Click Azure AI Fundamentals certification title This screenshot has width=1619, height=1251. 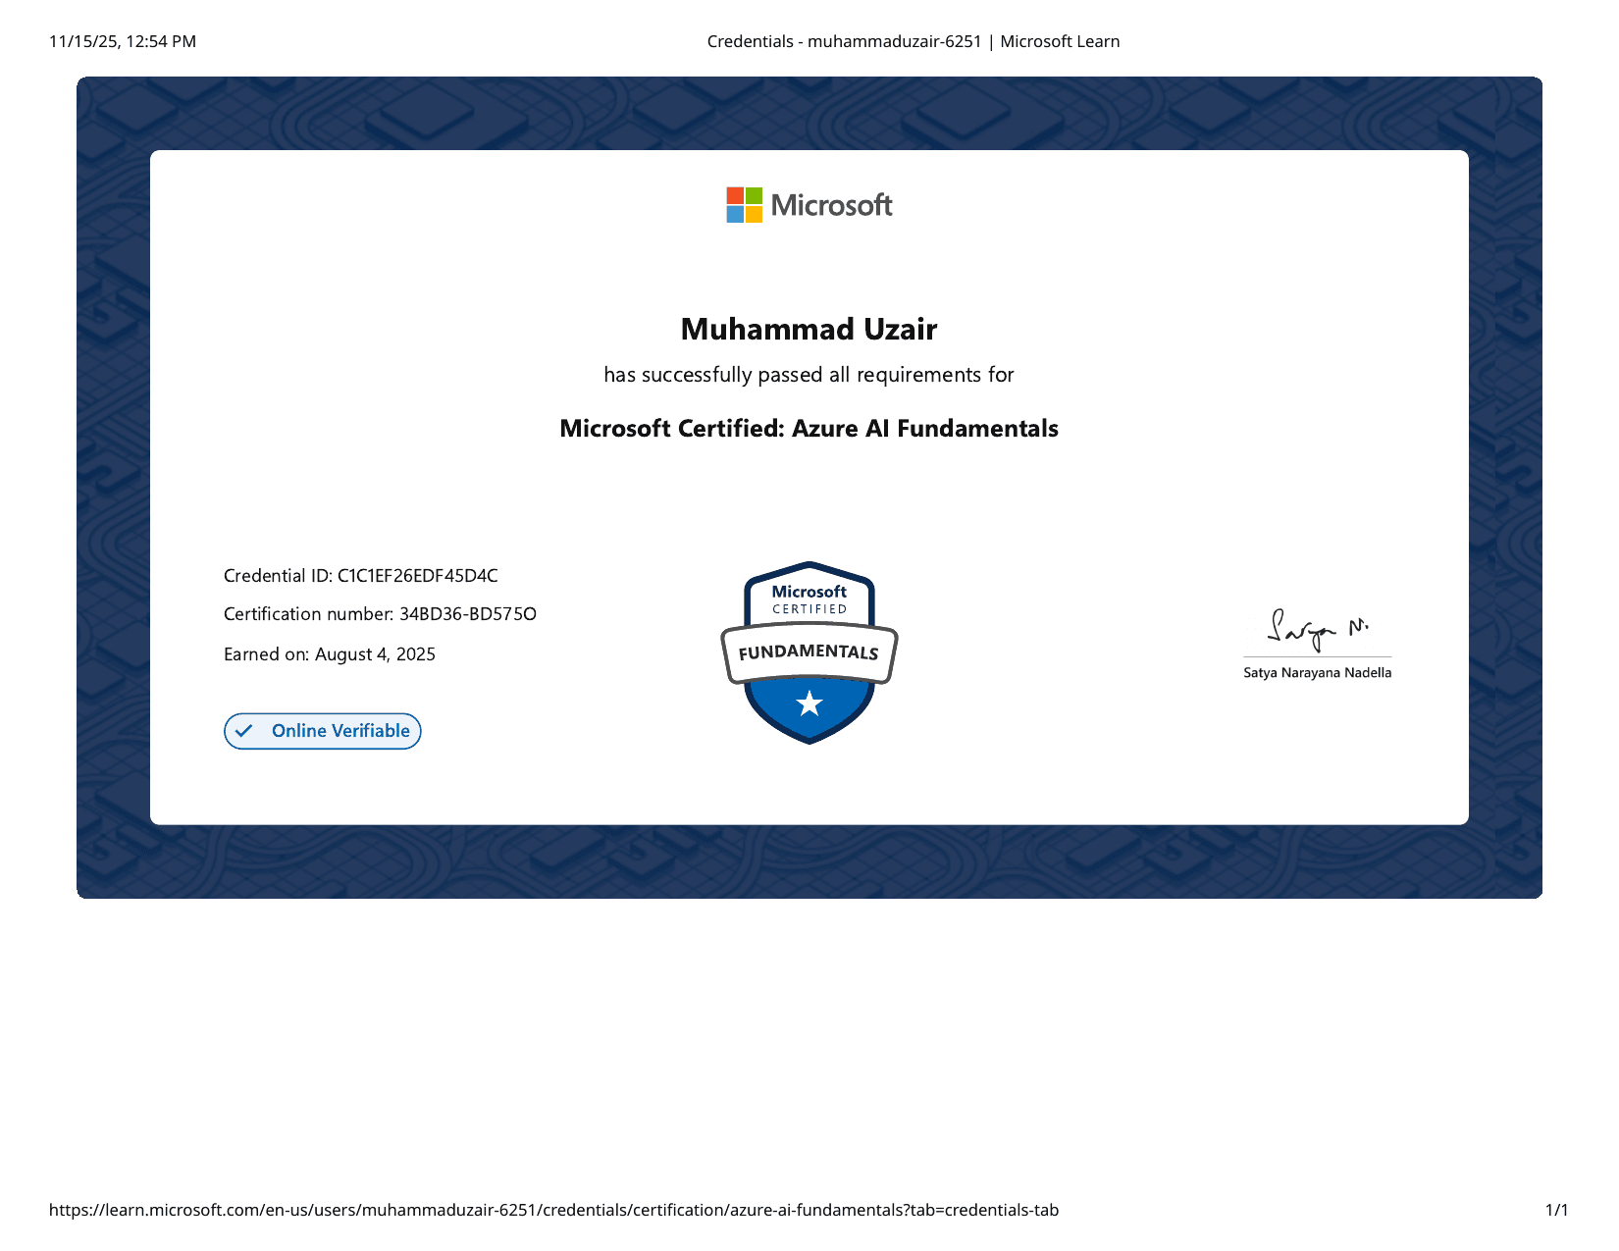[809, 429]
